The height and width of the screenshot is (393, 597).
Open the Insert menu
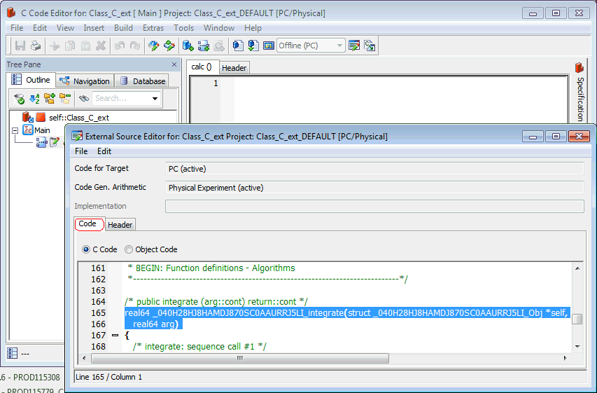click(94, 28)
